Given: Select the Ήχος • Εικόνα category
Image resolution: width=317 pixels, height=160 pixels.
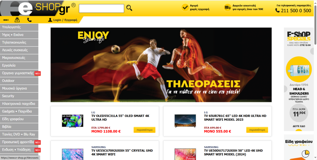Looking at the screenshot, I should tap(19, 35).
